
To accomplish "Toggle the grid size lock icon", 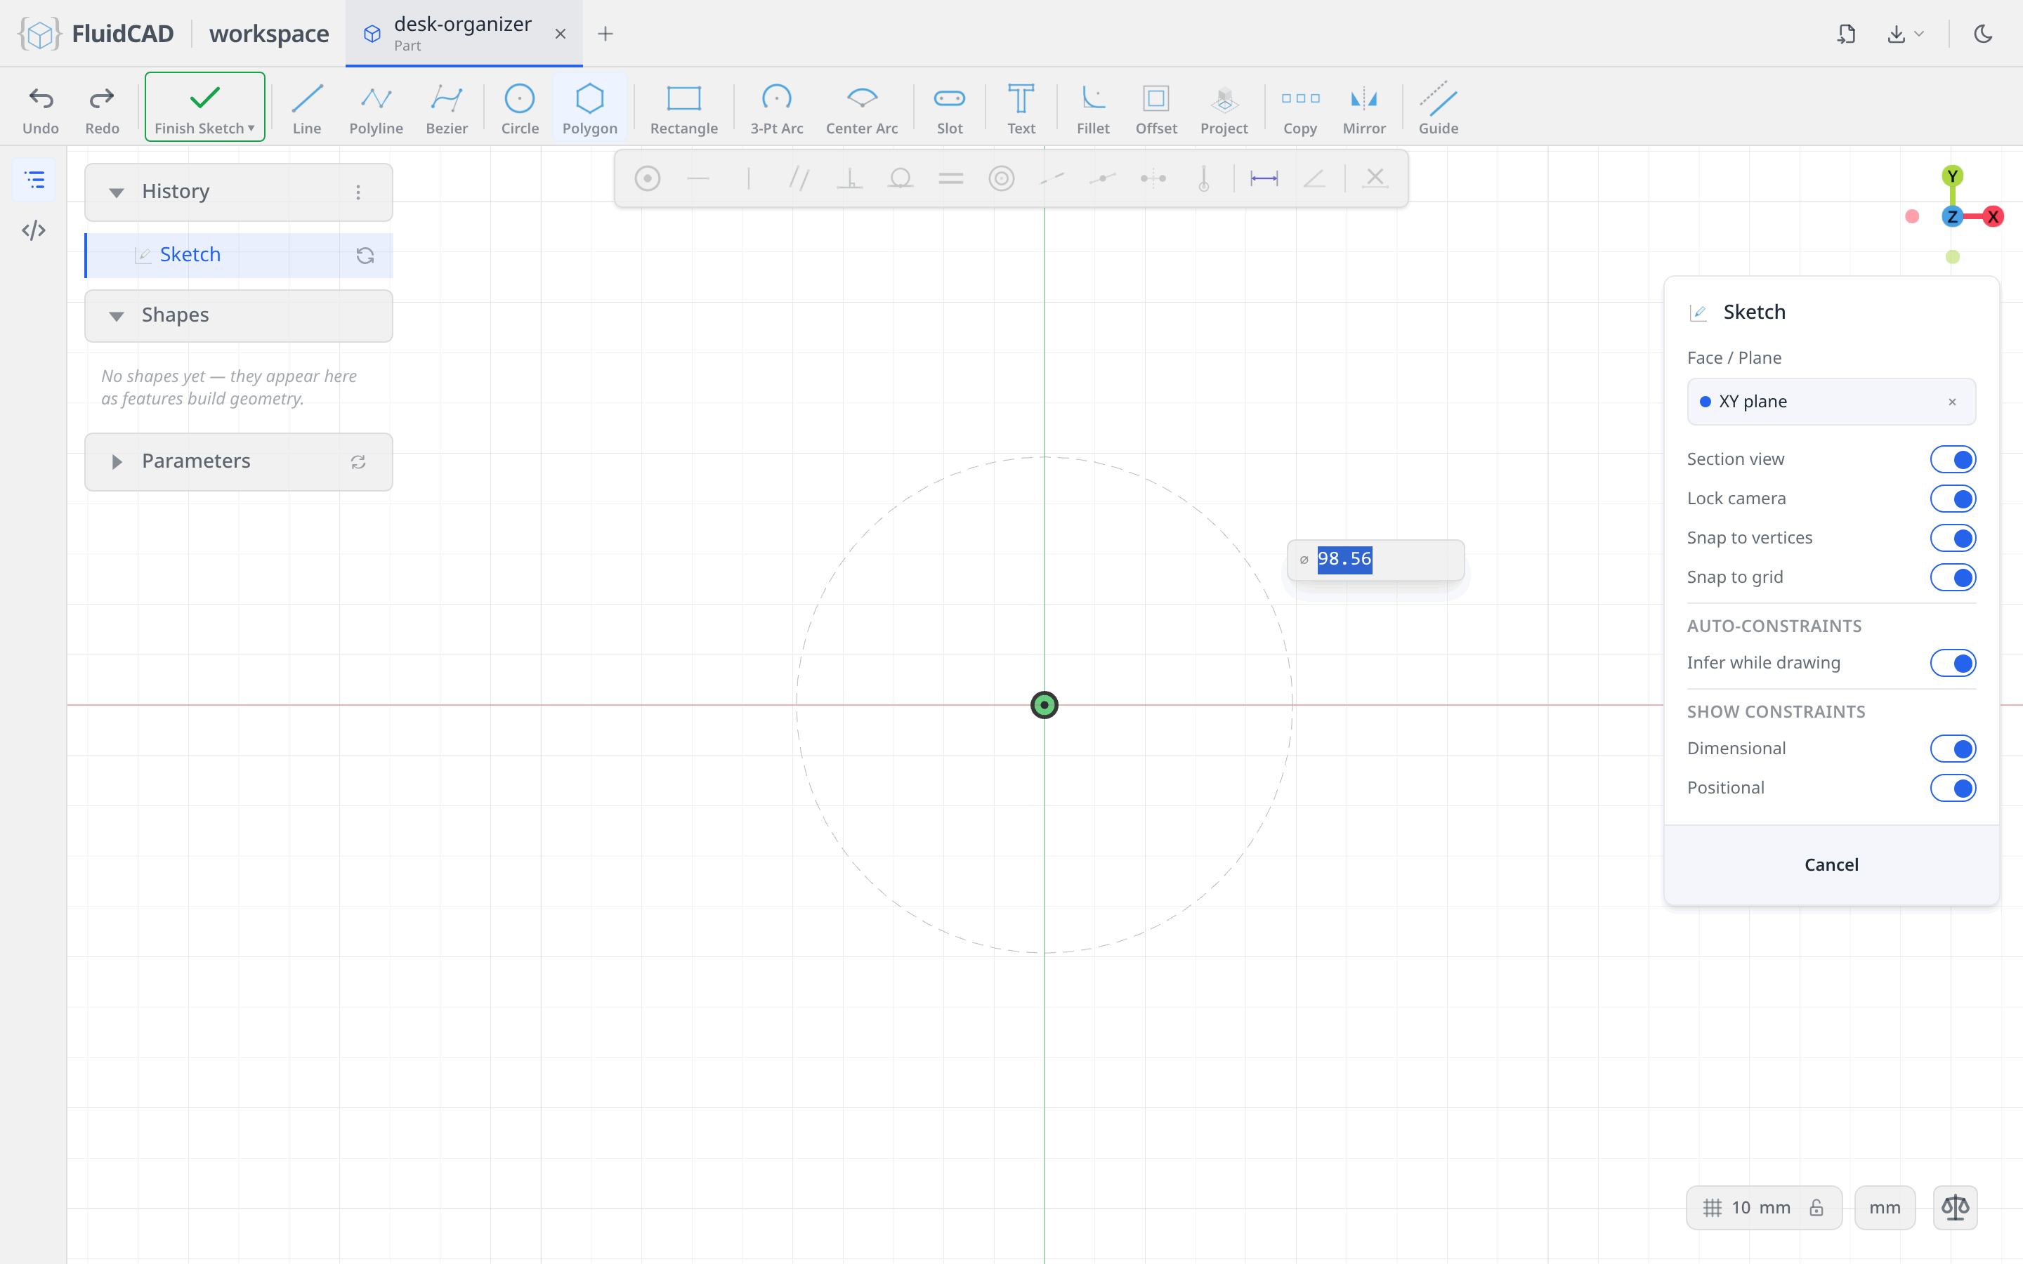I will tap(1816, 1207).
